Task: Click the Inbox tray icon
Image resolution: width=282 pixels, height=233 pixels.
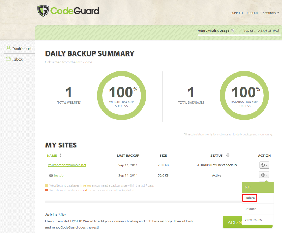Action: [8, 59]
